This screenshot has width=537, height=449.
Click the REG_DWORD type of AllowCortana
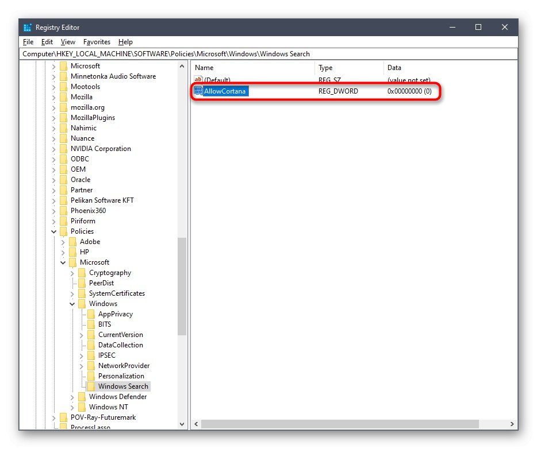[x=338, y=91]
